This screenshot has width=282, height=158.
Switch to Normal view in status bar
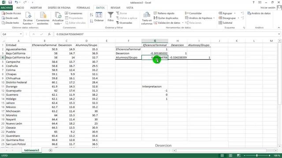click(x=222, y=155)
